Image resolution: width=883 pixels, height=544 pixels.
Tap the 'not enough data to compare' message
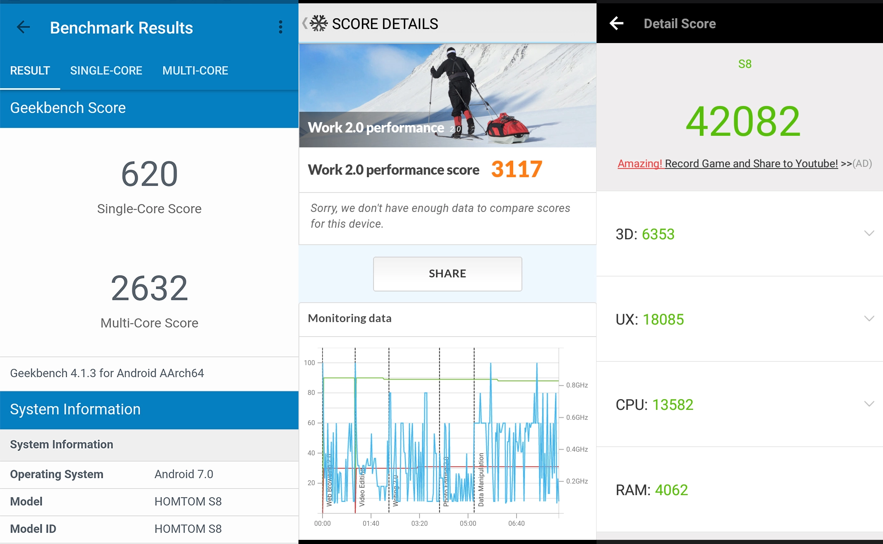pyautogui.click(x=440, y=216)
